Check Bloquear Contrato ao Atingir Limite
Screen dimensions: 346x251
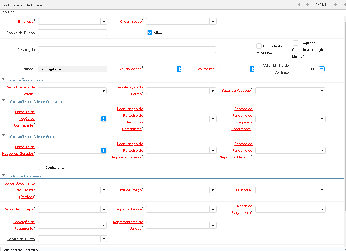point(296,43)
